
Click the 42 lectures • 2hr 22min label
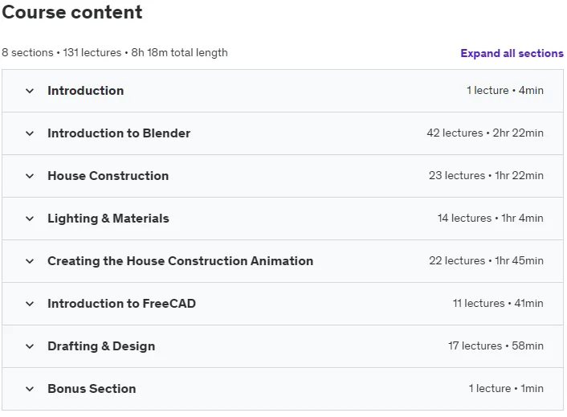tap(485, 133)
